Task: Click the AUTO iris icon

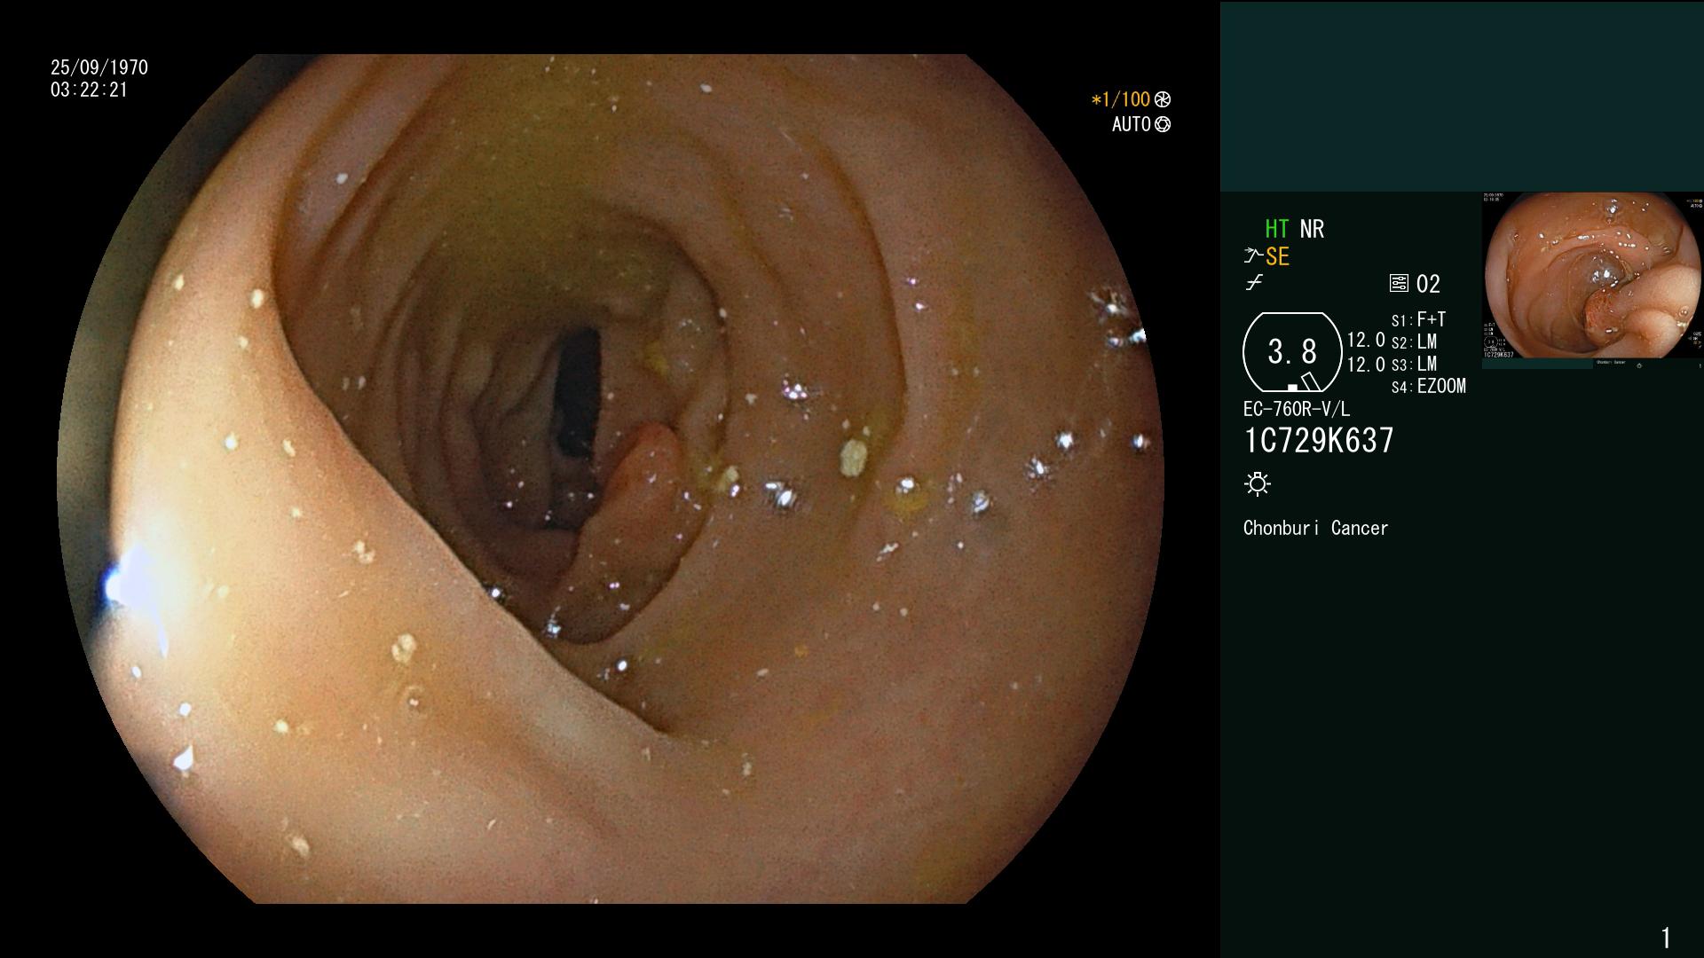Action: [1163, 125]
